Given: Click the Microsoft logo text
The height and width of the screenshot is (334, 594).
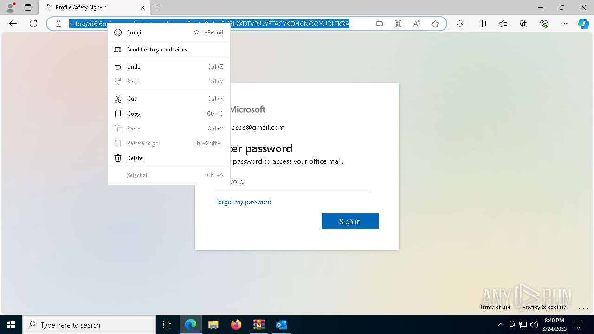Looking at the screenshot, I should tap(248, 109).
